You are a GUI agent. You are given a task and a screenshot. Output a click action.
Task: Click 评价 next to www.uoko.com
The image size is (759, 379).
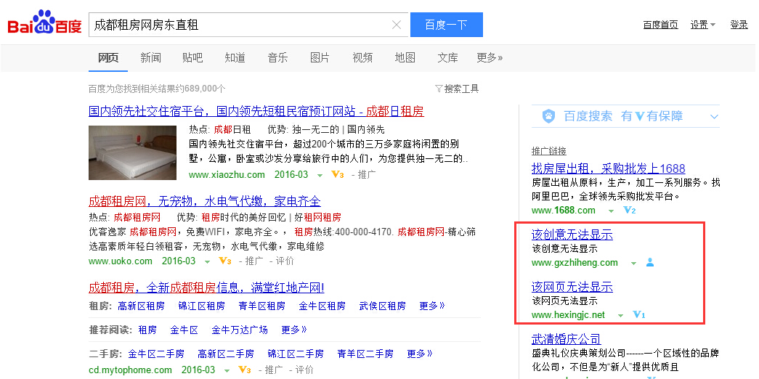pyautogui.click(x=285, y=261)
